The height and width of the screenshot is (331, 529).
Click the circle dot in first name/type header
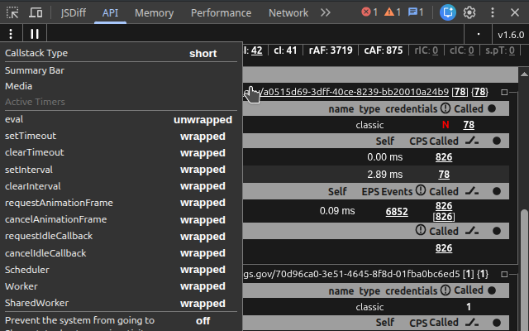(492, 108)
